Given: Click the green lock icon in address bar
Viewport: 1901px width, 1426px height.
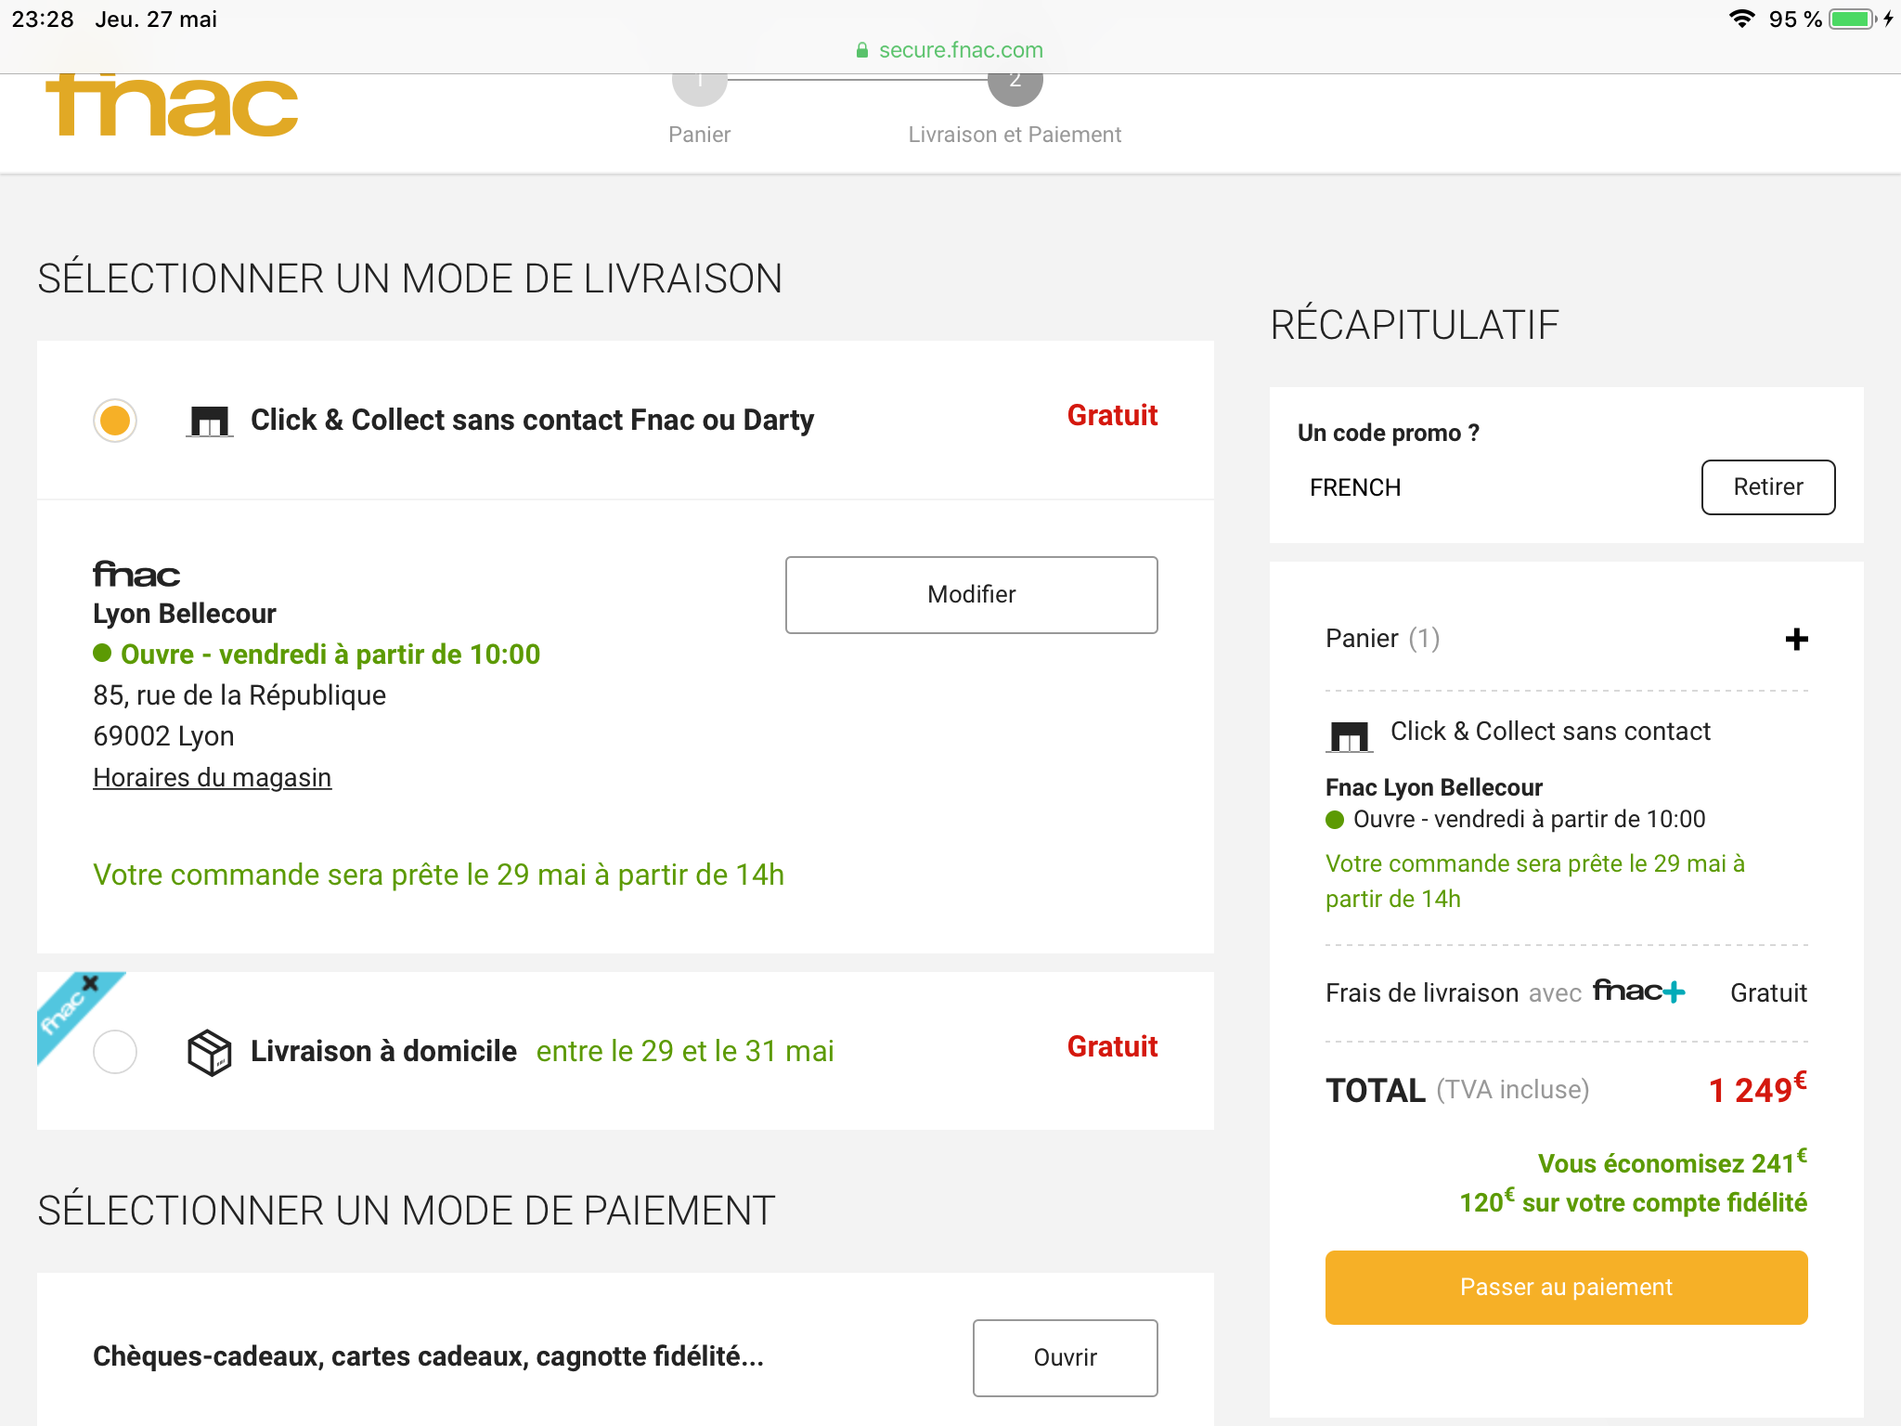Looking at the screenshot, I should pos(862,50).
